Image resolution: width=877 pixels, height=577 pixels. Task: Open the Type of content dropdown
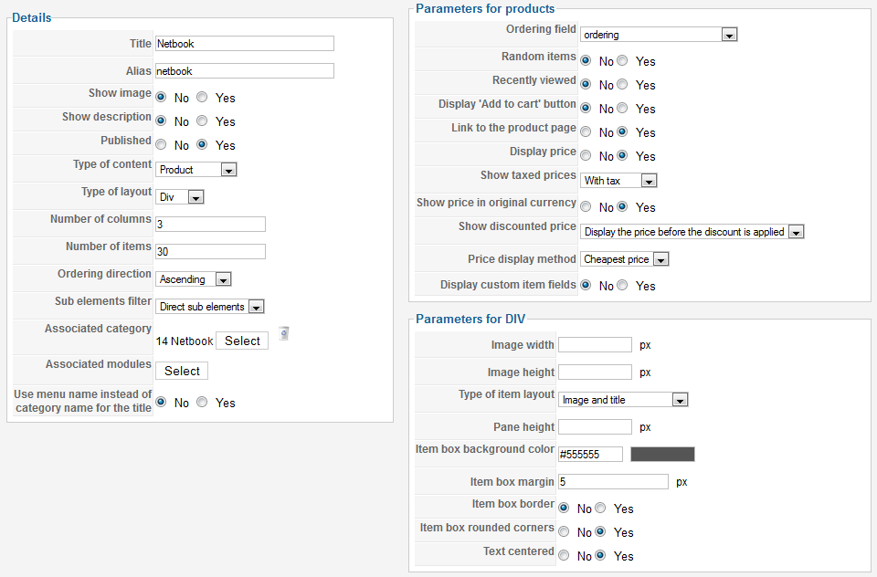196,170
